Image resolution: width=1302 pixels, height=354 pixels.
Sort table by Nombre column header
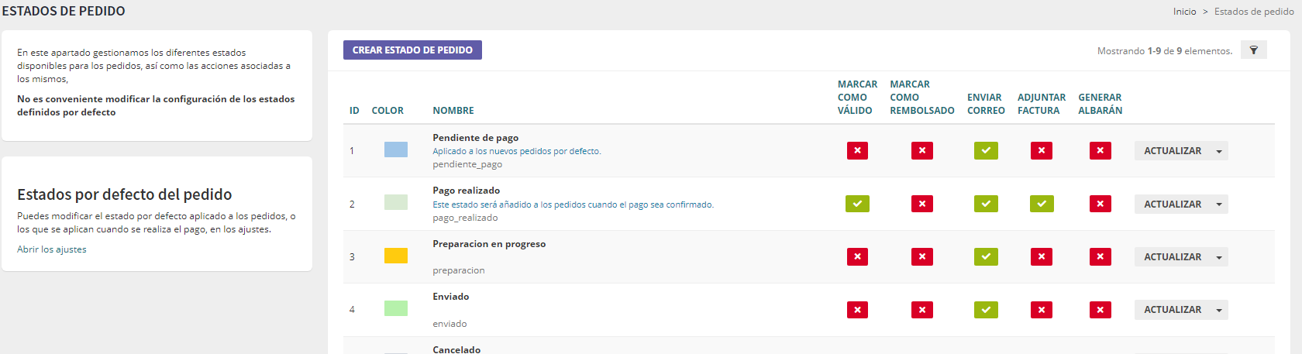point(453,111)
